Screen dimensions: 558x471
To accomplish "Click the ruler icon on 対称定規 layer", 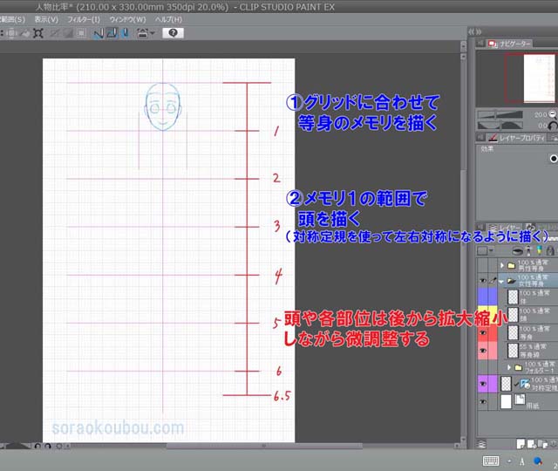I will point(525,384).
